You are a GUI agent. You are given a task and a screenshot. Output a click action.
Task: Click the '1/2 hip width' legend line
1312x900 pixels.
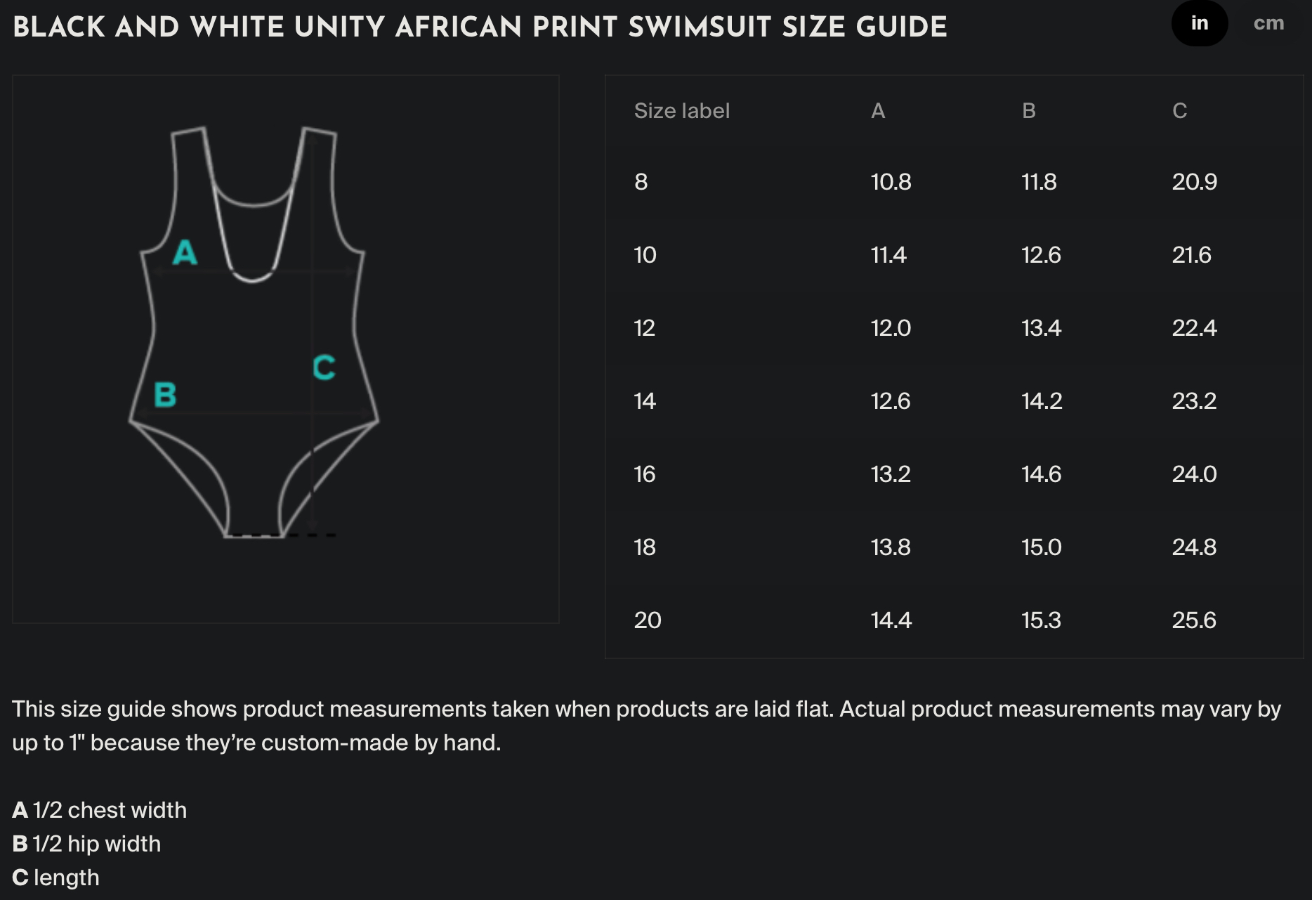[86, 844]
